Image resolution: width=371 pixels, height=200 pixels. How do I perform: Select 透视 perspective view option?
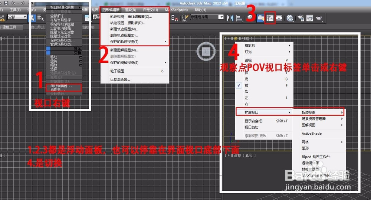(x=264, y=60)
